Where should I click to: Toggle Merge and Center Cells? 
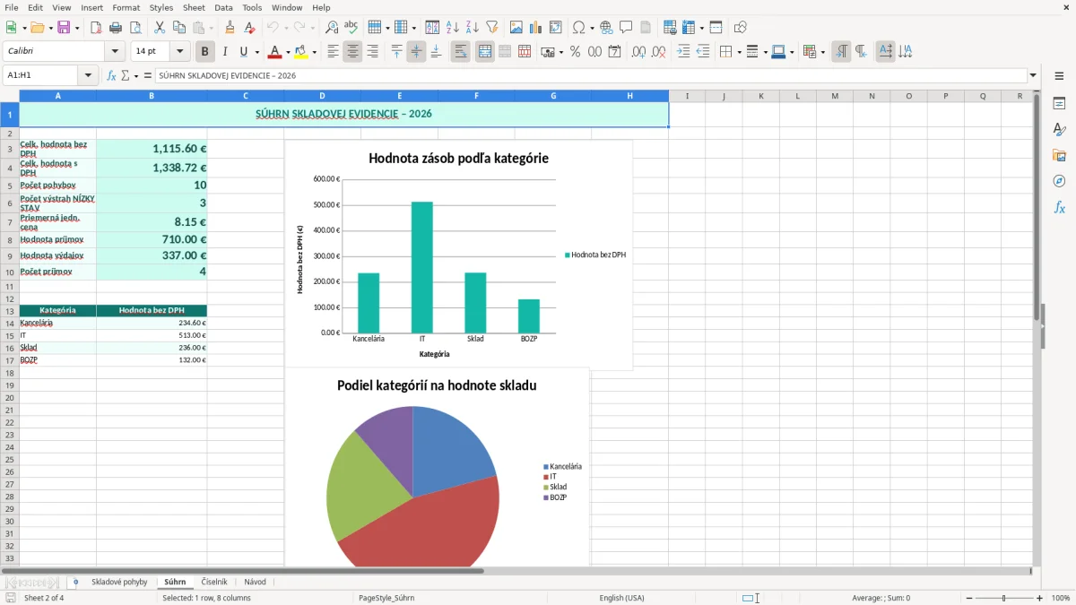485,52
